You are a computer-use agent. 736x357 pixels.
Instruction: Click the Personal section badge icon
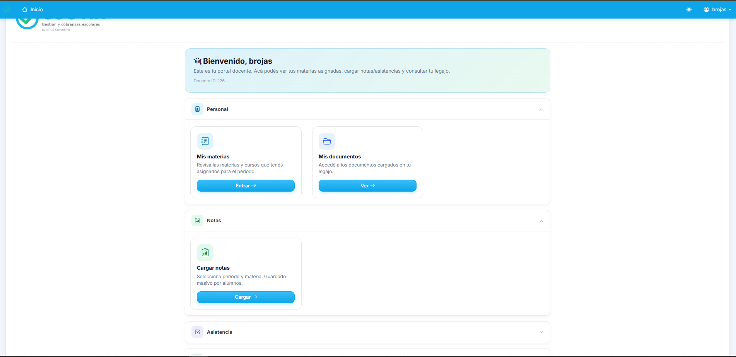[197, 109]
